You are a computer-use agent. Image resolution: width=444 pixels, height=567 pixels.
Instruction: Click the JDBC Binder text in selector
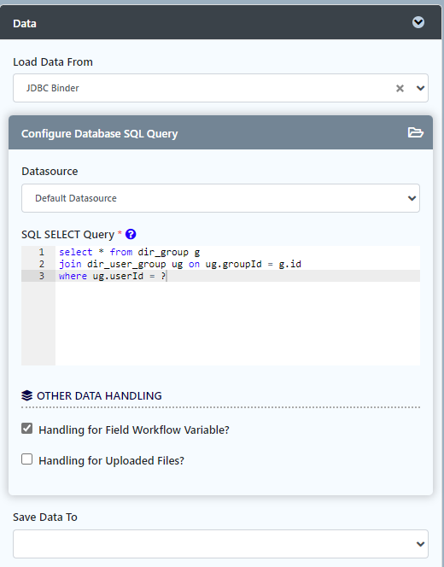point(52,88)
